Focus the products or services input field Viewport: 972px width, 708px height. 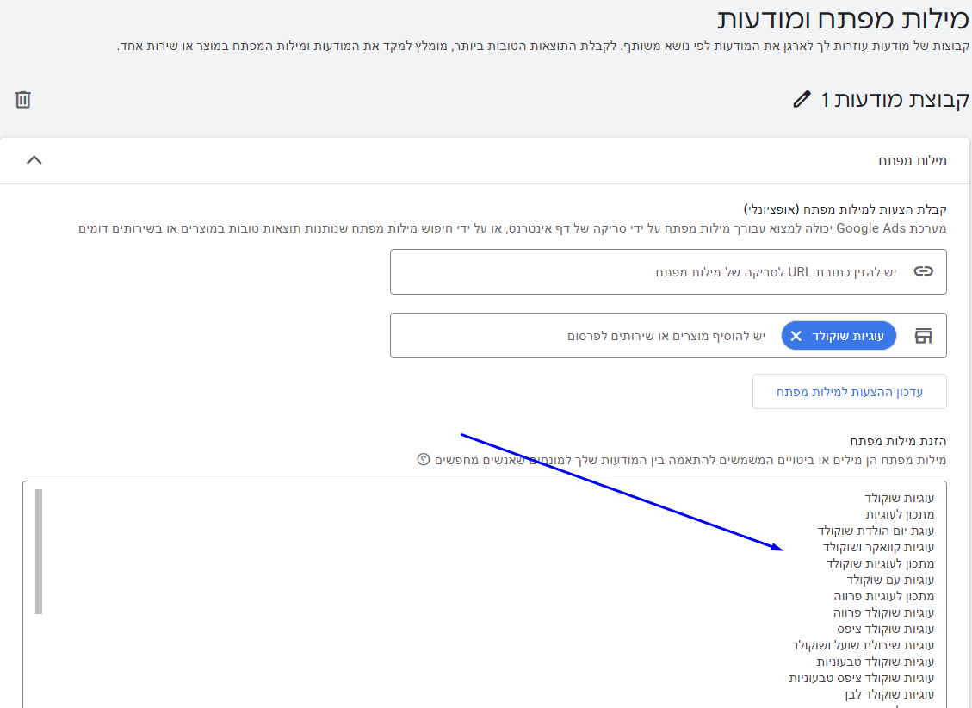coord(666,336)
